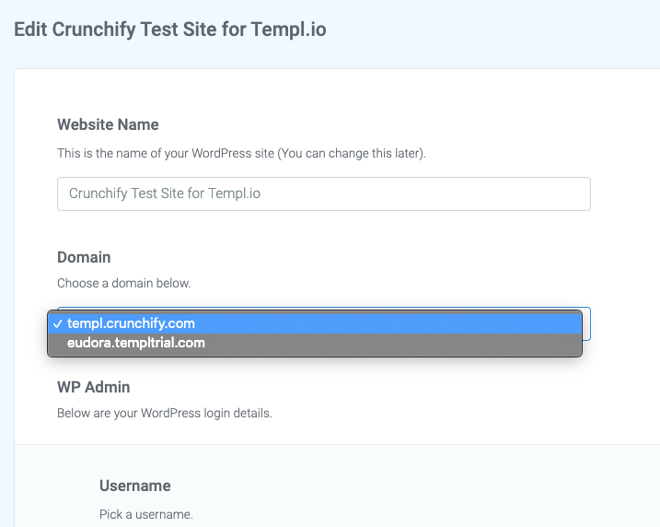Click the "Website Name" field label
660x527 pixels.
(108, 124)
